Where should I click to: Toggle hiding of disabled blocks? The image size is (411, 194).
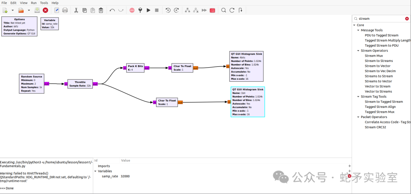click(x=212, y=10)
